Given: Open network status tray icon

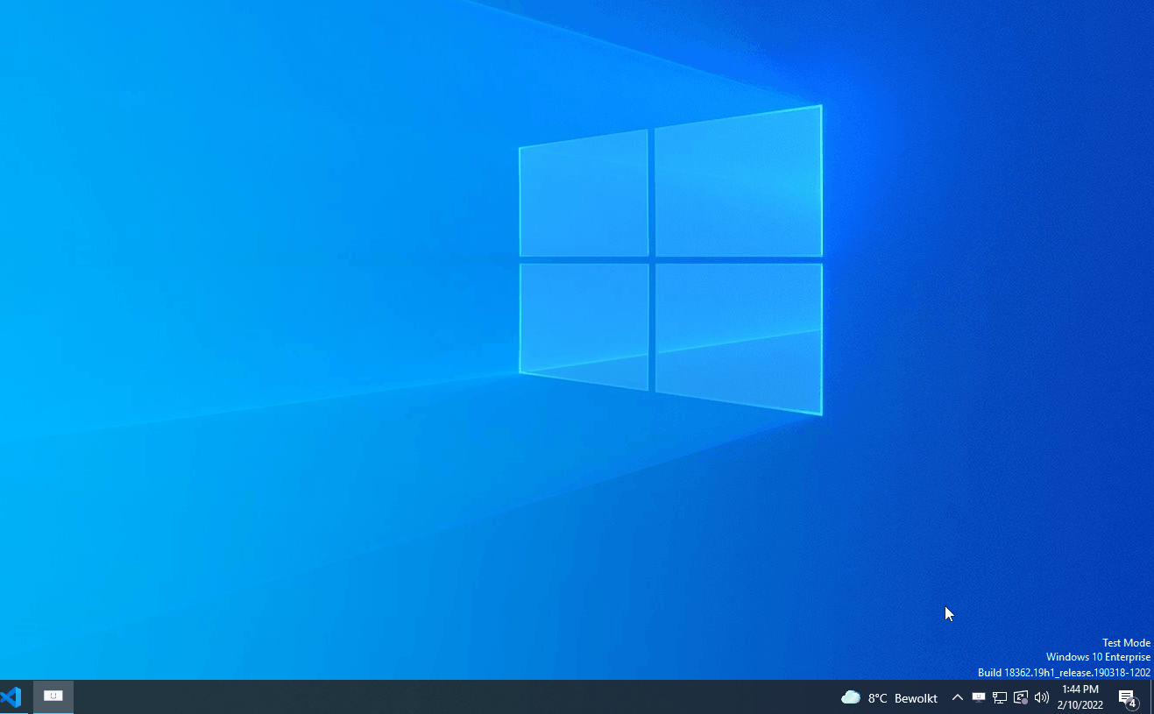Looking at the screenshot, I should (1000, 697).
